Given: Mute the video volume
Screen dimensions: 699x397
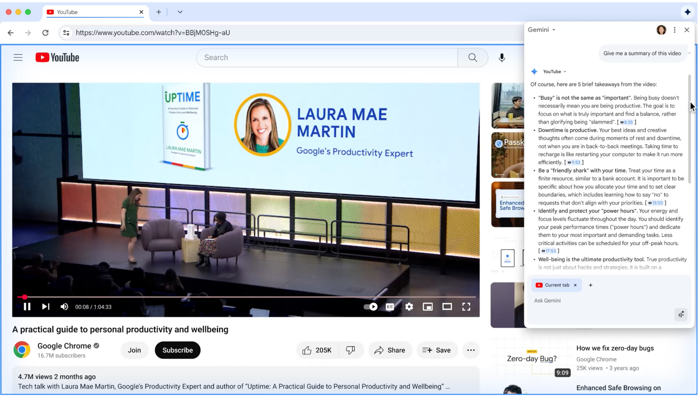Looking at the screenshot, I should pyautogui.click(x=64, y=307).
